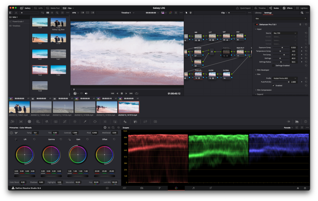
Task: Toggle the Dehancer Pro effect on/off switch
Action: (x=257, y=24)
